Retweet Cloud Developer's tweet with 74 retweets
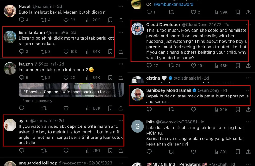255x166 pixels. (171, 66)
